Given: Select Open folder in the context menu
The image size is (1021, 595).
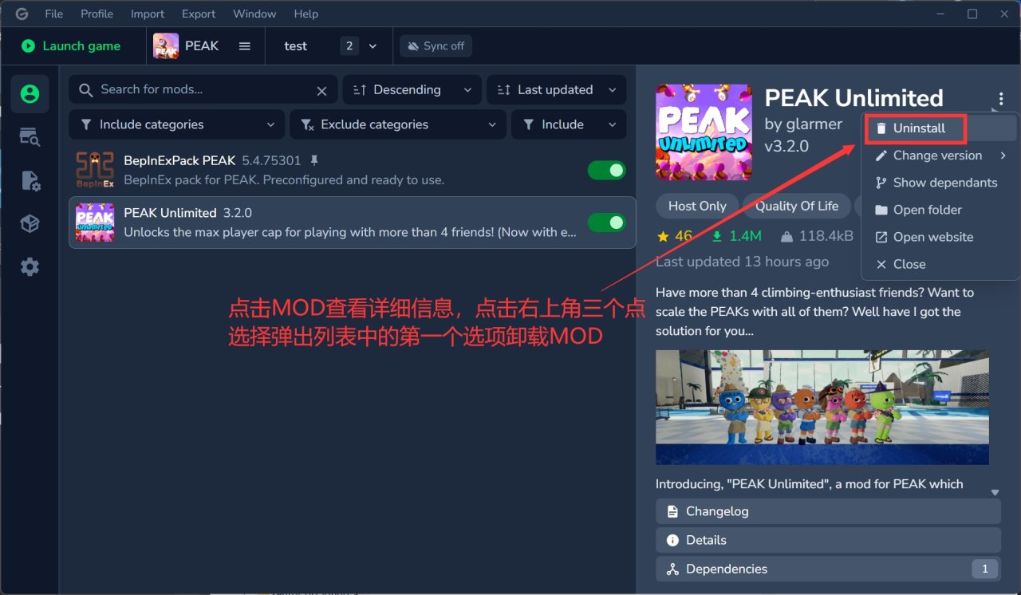Looking at the screenshot, I should pos(940,210).
